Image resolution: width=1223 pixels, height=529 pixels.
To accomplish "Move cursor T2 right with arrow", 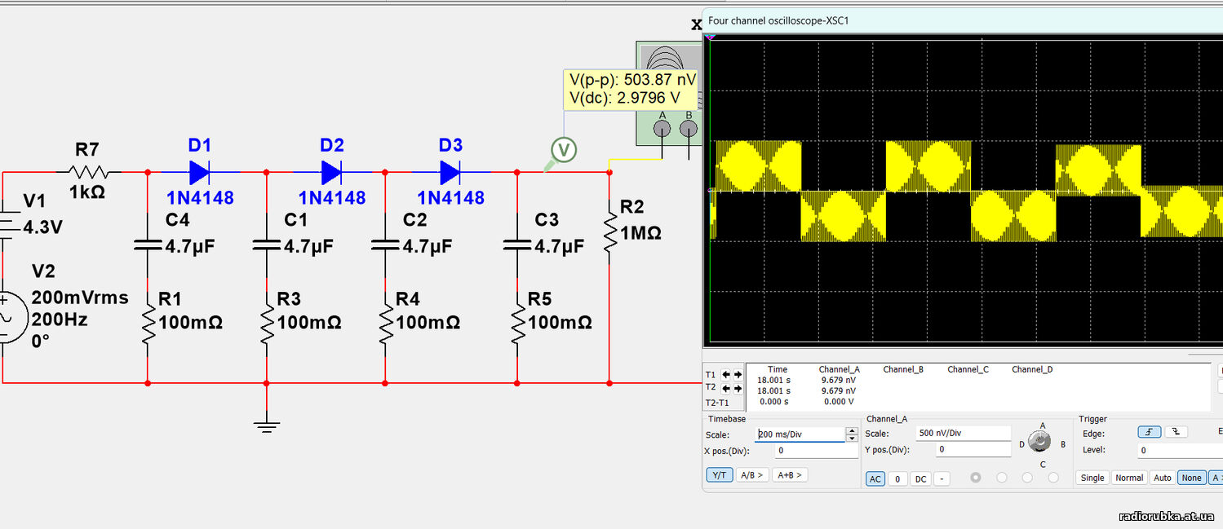I will coord(738,388).
